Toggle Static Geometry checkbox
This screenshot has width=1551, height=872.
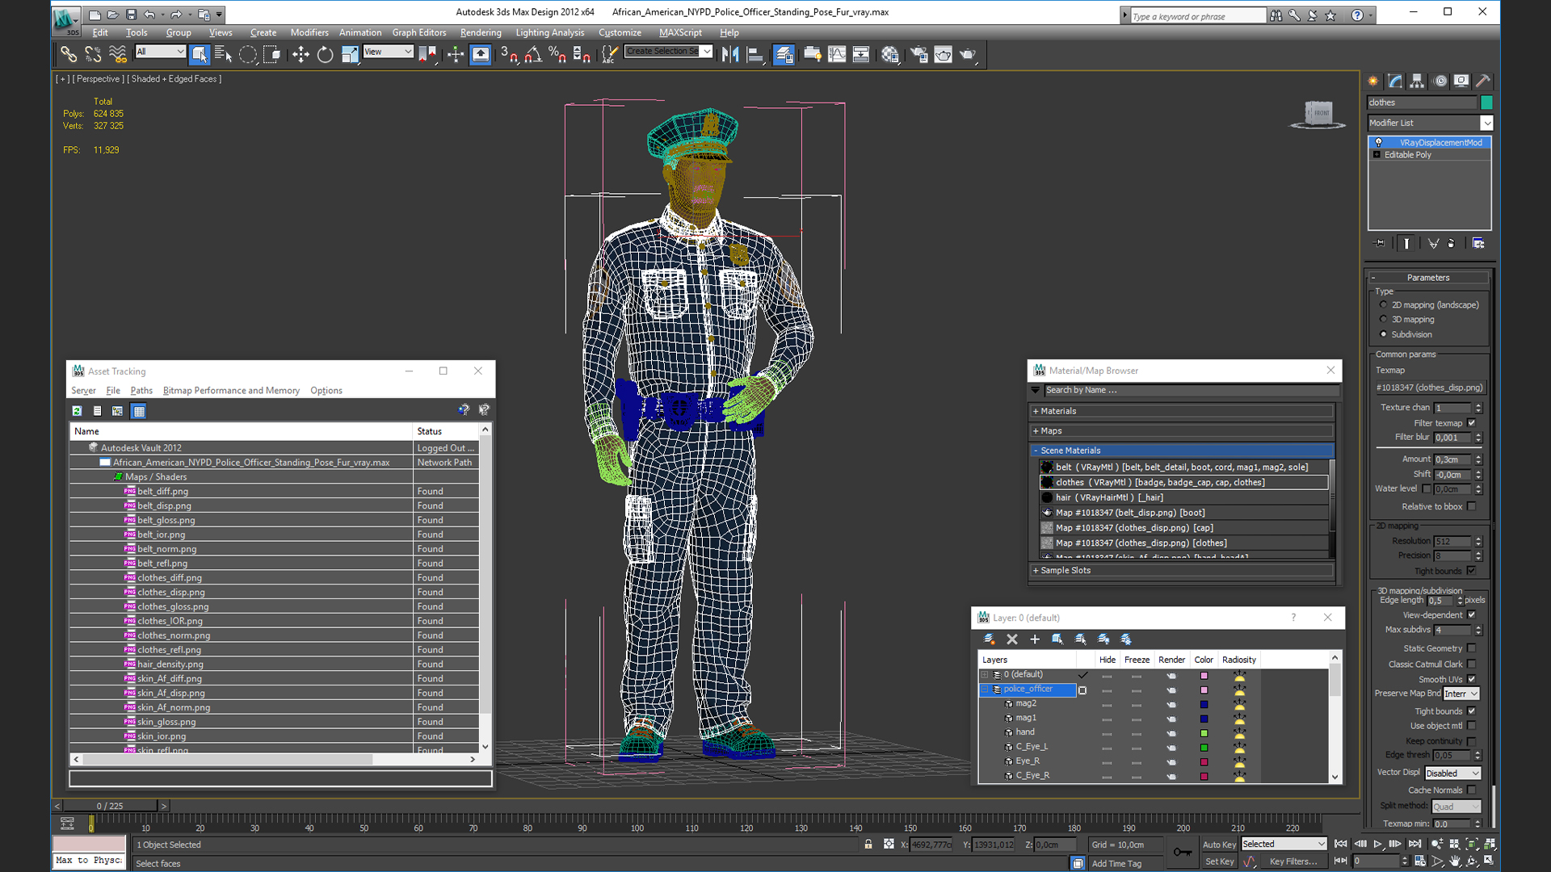(x=1472, y=648)
